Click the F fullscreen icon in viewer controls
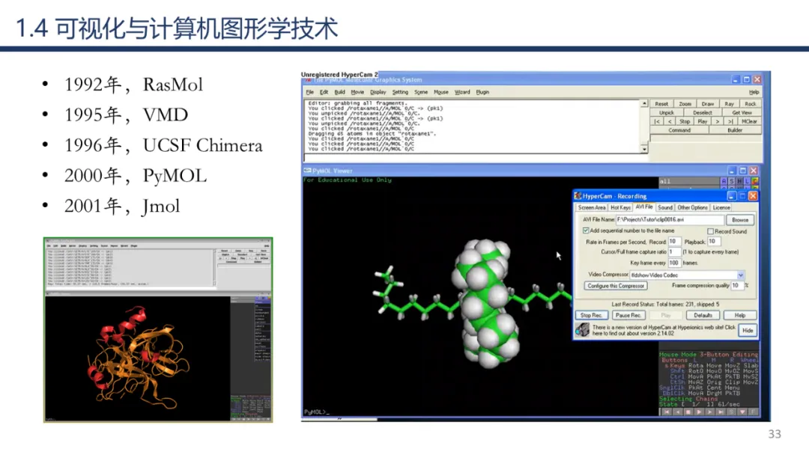 (x=753, y=412)
